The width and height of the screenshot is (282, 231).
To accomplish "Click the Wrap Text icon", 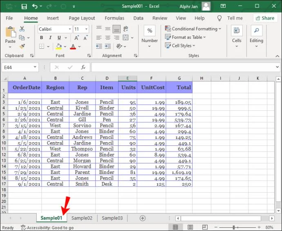I will click(125, 29).
